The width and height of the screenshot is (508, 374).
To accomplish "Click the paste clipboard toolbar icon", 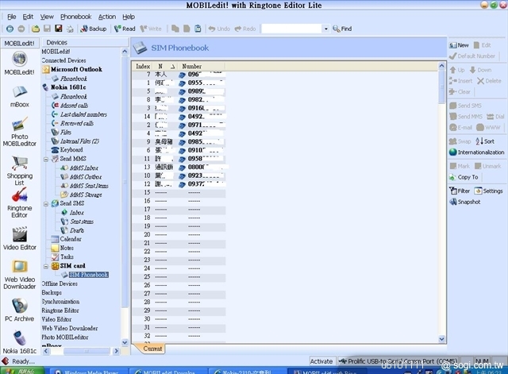I will [198, 29].
